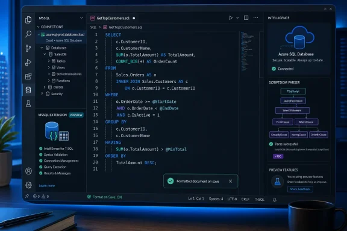
Task: Click the SQL breadcrumb item
Action: pyautogui.click(x=93, y=28)
